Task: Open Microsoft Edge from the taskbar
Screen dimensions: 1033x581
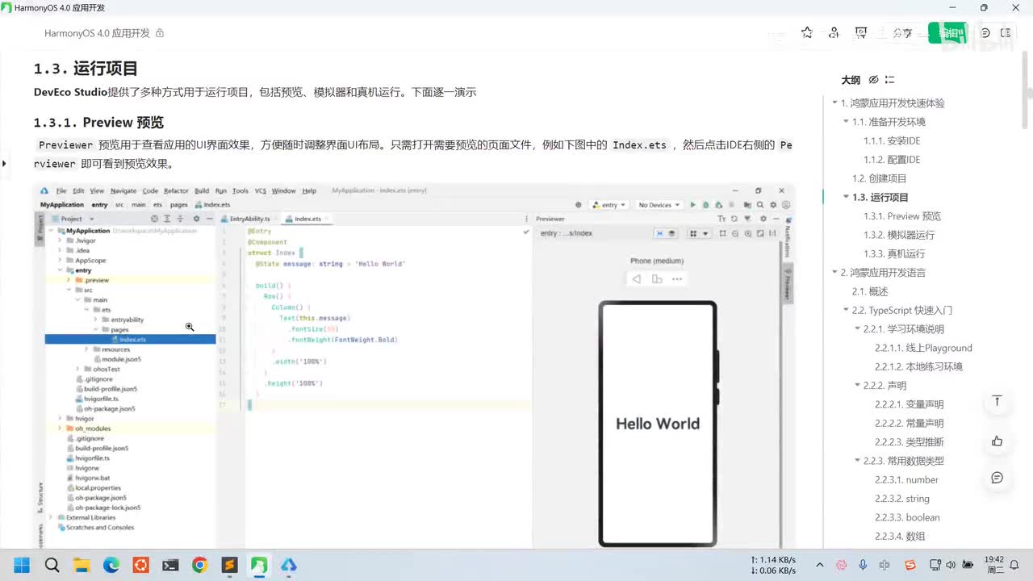Action: [111, 565]
